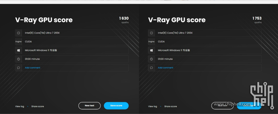Open Add comment in the 1630 score panel
The image size is (278, 114).
click(x=33, y=68)
